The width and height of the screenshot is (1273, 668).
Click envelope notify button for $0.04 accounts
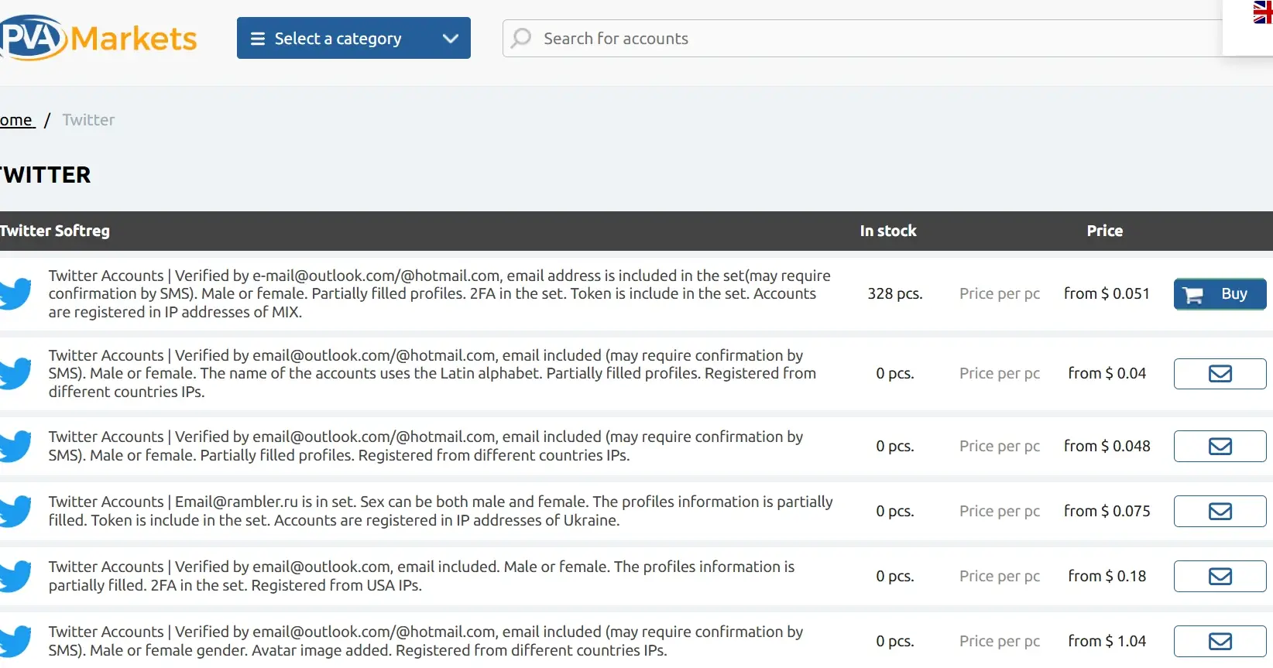tap(1220, 374)
